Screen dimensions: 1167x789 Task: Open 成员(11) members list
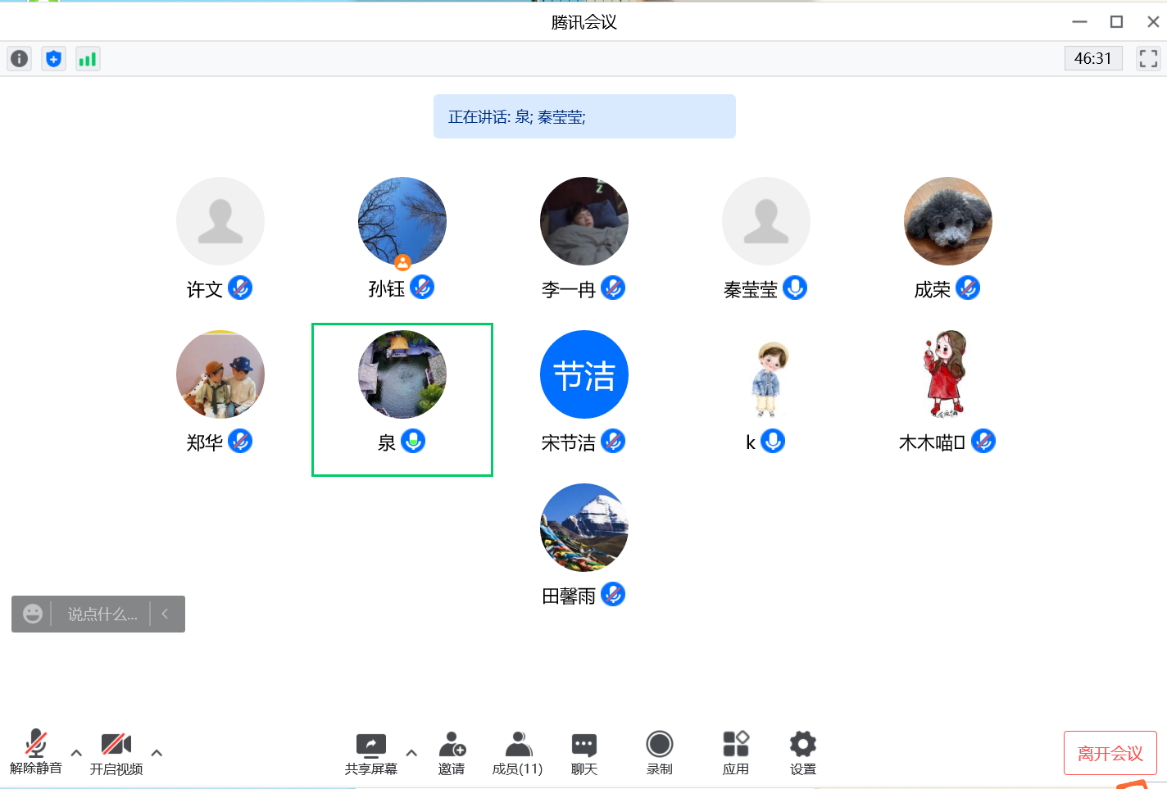tap(518, 754)
